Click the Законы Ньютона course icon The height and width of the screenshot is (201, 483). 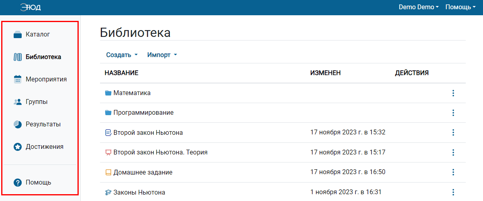click(108, 193)
